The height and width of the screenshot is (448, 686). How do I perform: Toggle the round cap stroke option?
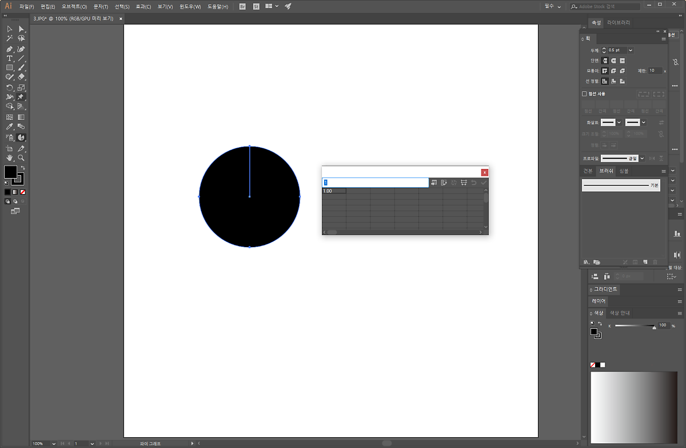[613, 60]
